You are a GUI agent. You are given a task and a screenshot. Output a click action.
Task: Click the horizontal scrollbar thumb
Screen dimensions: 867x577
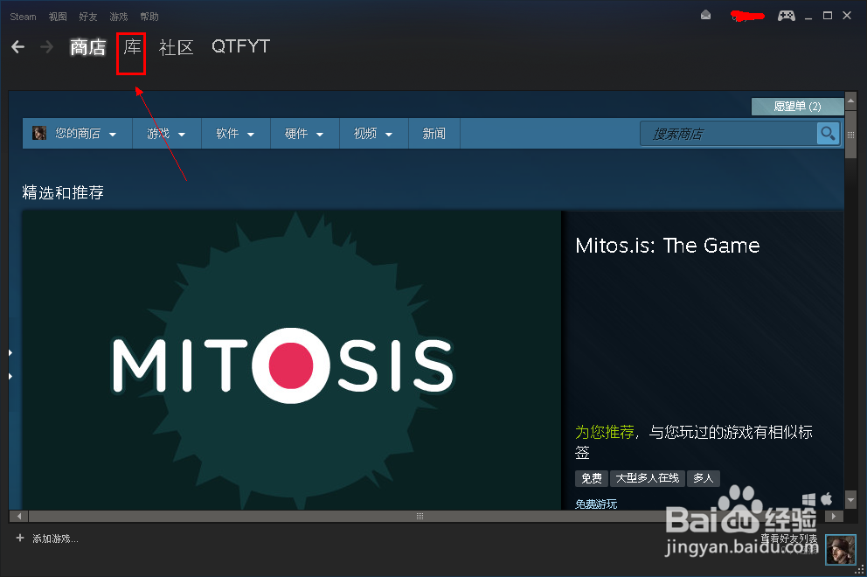tap(420, 516)
